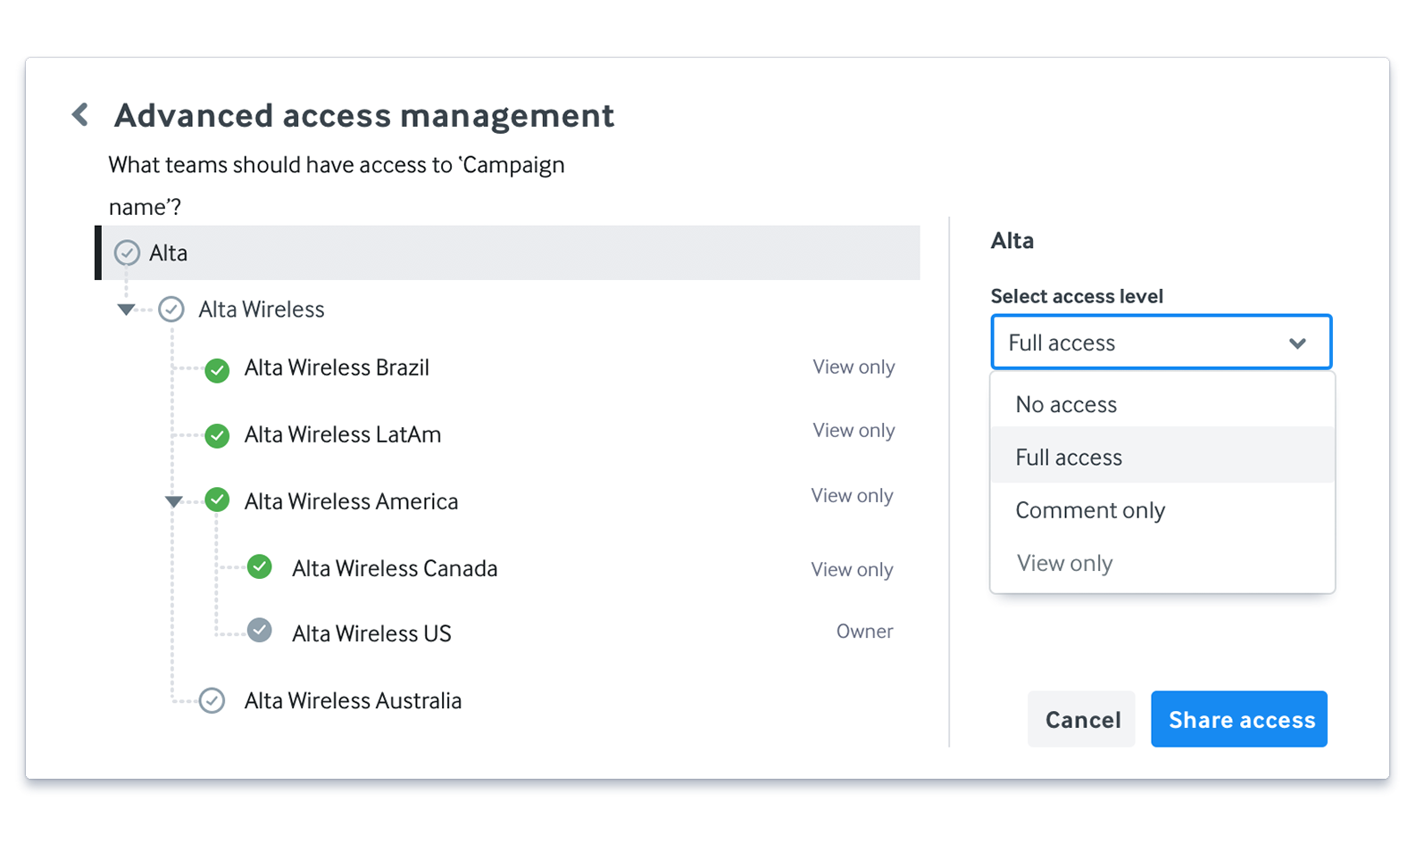Click Owner text on Alta Wireless US row
Image resolution: width=1416 pixels, height=851 pixels.
[864, 631]
